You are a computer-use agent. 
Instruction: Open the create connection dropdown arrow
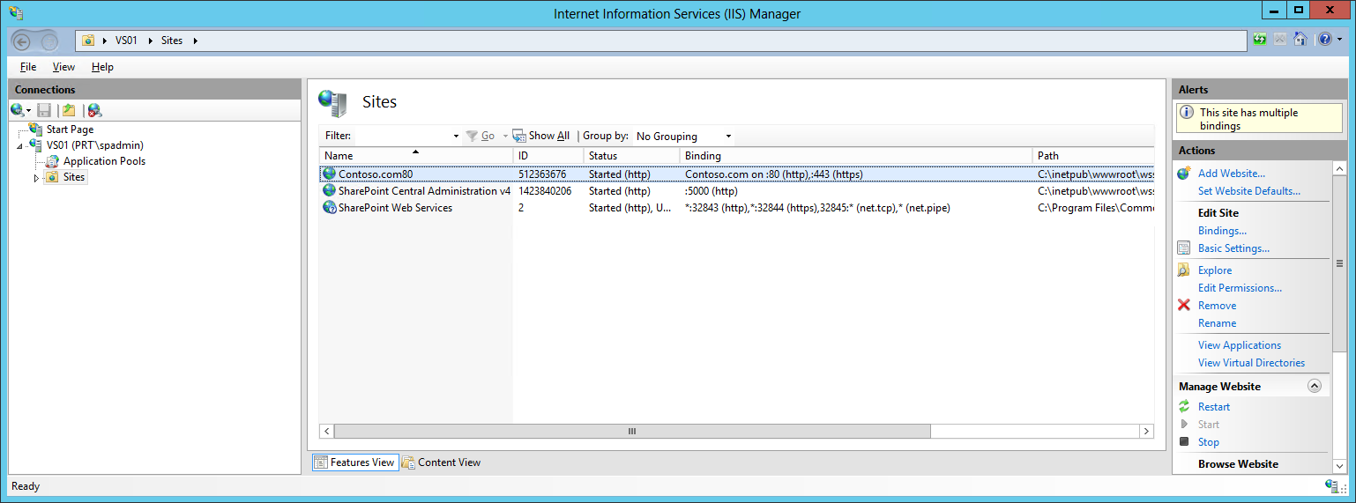tap(29, 111)
